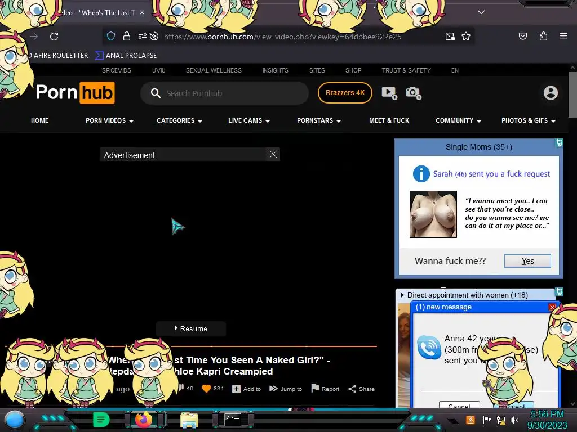Viewport: 577px width, 432px height.
Task: Click the padlock site security icon
Action: point(127,36)
